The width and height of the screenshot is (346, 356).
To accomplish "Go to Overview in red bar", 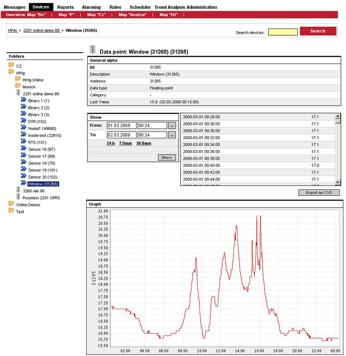I will pyautogui.click(x=16, y=15).
